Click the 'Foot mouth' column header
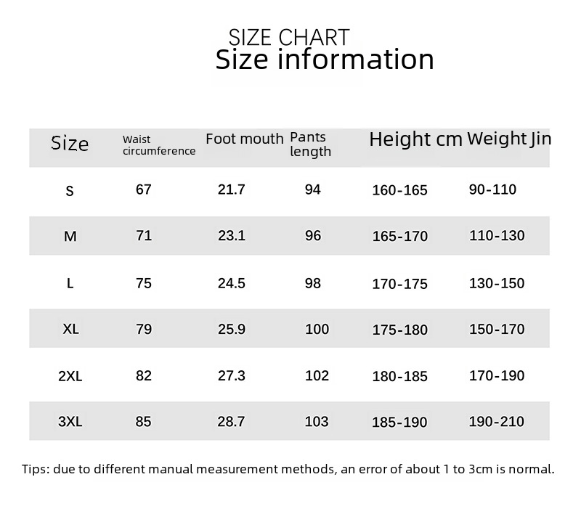The image size is (581, 522). 245,139
